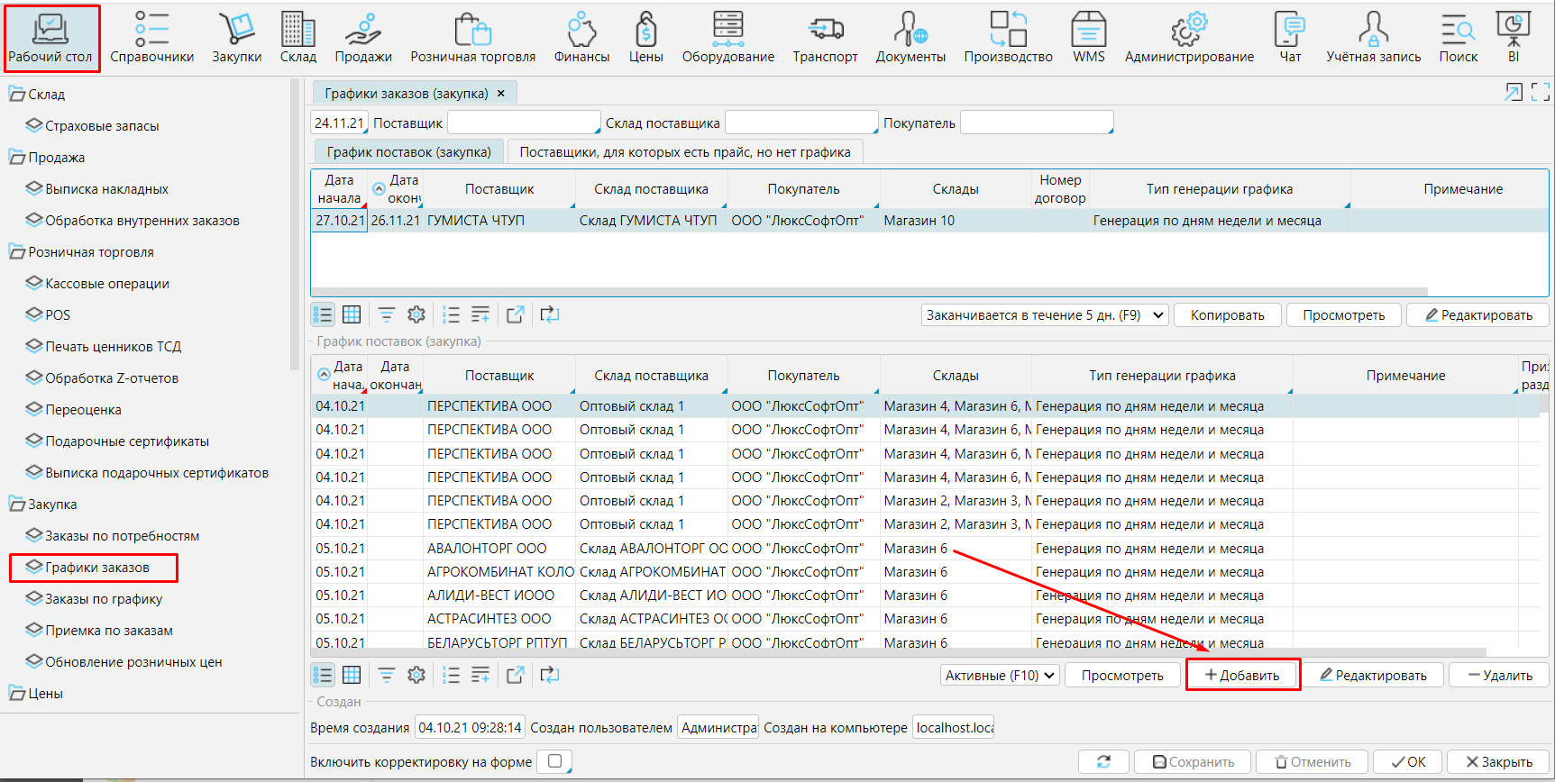Open settings gear in lower table toolbar
This screenshot has height=782, width=1555.
[416, 675]
